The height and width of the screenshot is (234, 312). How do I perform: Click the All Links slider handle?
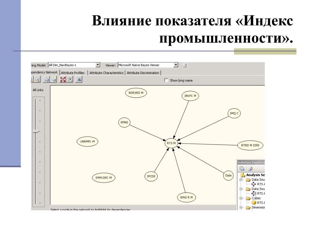(37, 132)
